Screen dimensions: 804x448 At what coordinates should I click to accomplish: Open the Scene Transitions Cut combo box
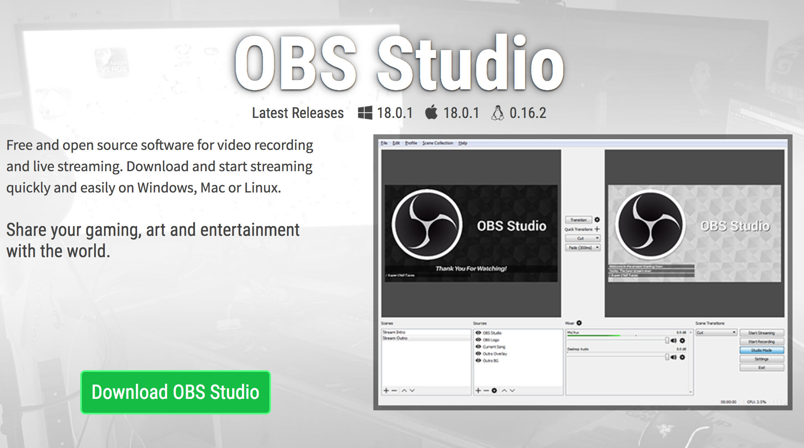tap(716, 333)
